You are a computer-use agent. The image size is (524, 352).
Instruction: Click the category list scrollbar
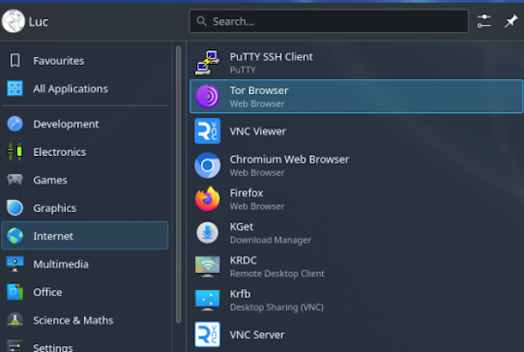click(x=178, y=185)
